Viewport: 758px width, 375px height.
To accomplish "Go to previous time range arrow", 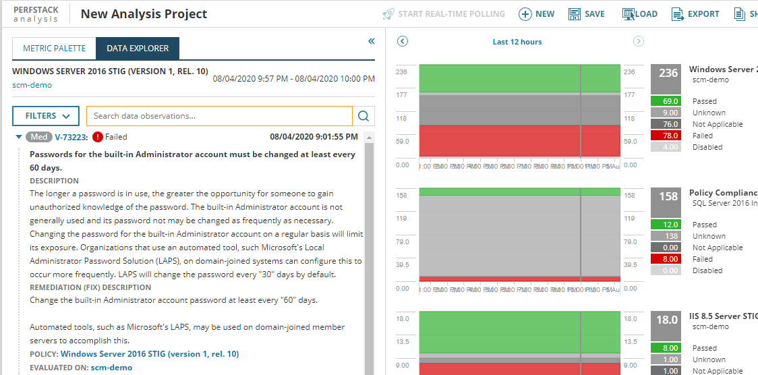I will coord(402,42).
